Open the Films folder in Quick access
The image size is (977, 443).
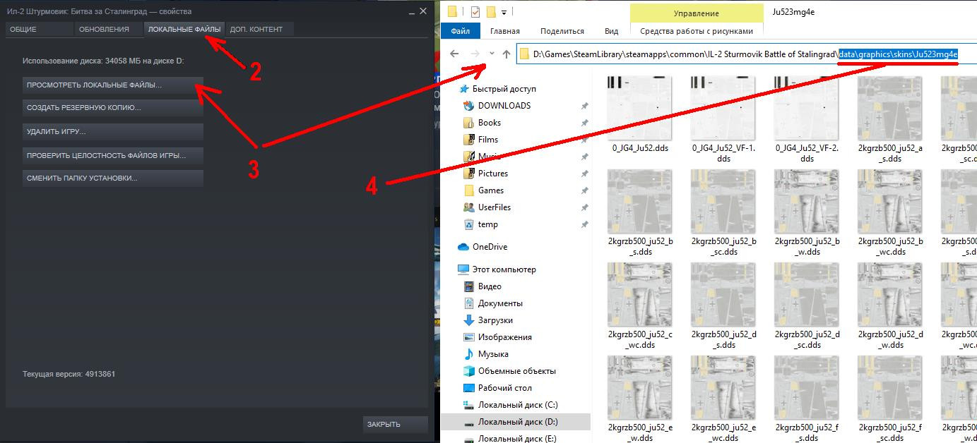pyautogui.click(x=487, y=140)
